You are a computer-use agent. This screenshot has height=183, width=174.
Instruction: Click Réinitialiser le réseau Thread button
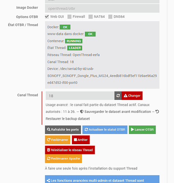70,150
